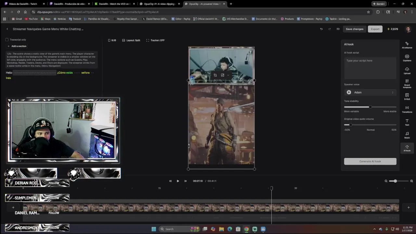Viewport: 416px width, 234px height.
Task: Open the Brand template panel
Action: pyautogui.click(x=407, y=84)
